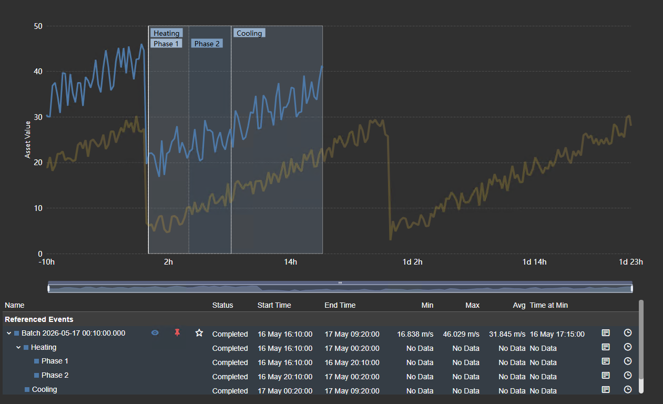663x404 pixels.
Task: Click the 16.838 m/s Min value
Action: (x=415, y=334)
